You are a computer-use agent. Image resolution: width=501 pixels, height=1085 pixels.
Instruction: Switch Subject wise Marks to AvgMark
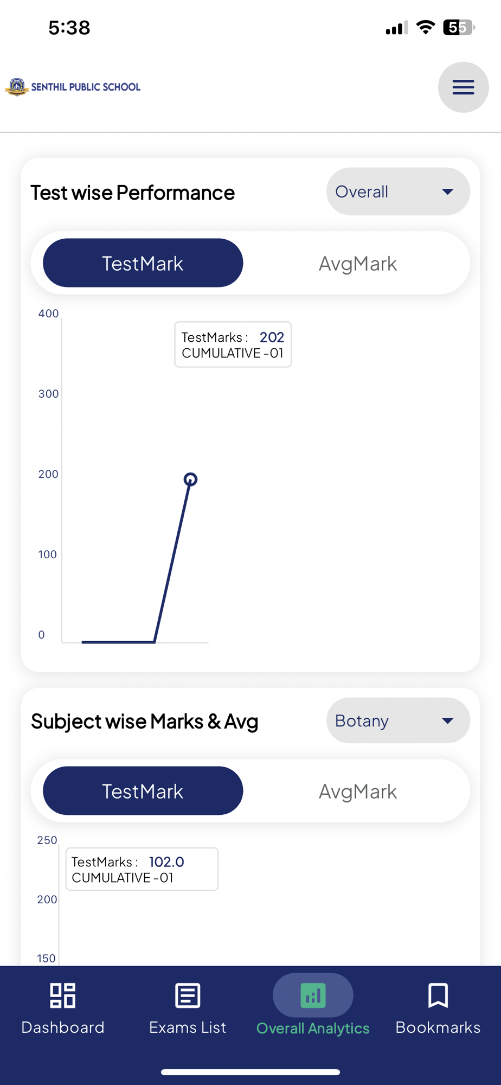click(357, 792)
